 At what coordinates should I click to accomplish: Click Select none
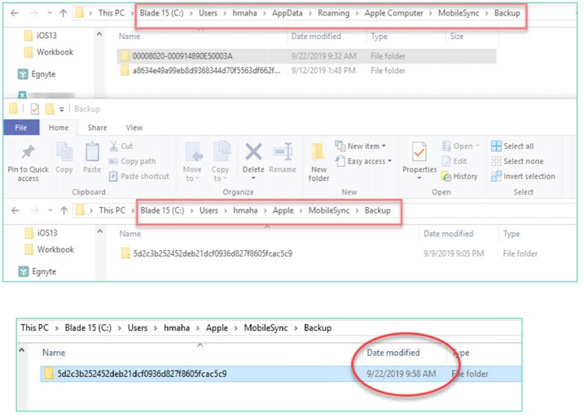tap(517, 161)
